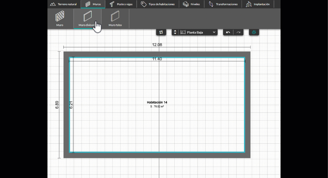328x178 pixels.
Task: Pick the Muro falso tool
Action: pos(115,18)
